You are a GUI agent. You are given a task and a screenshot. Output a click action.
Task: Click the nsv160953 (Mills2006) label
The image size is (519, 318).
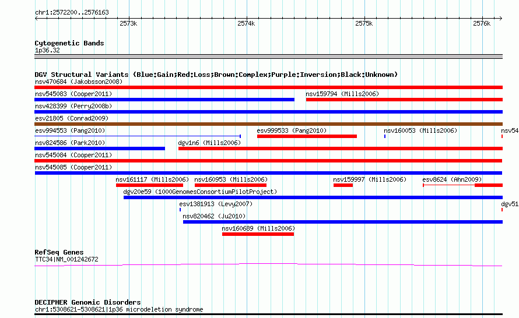point(231,179)
